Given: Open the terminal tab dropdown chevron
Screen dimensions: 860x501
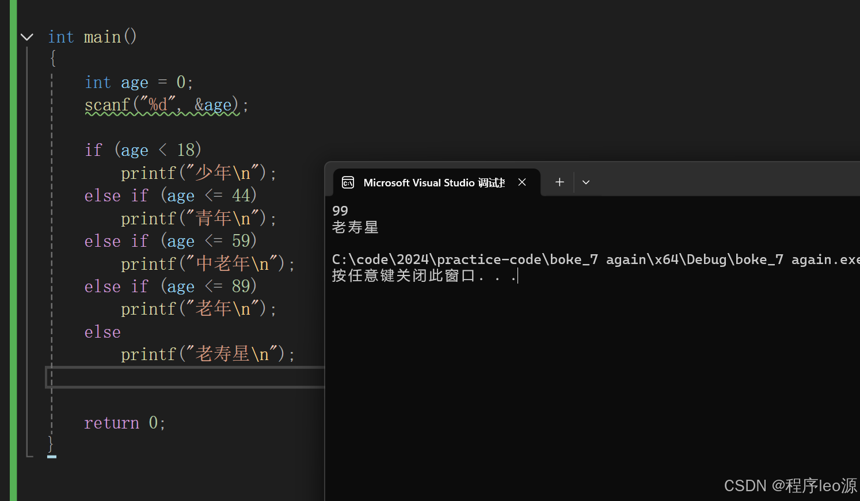Looking at the screenshot, I should tap(586, 182).
